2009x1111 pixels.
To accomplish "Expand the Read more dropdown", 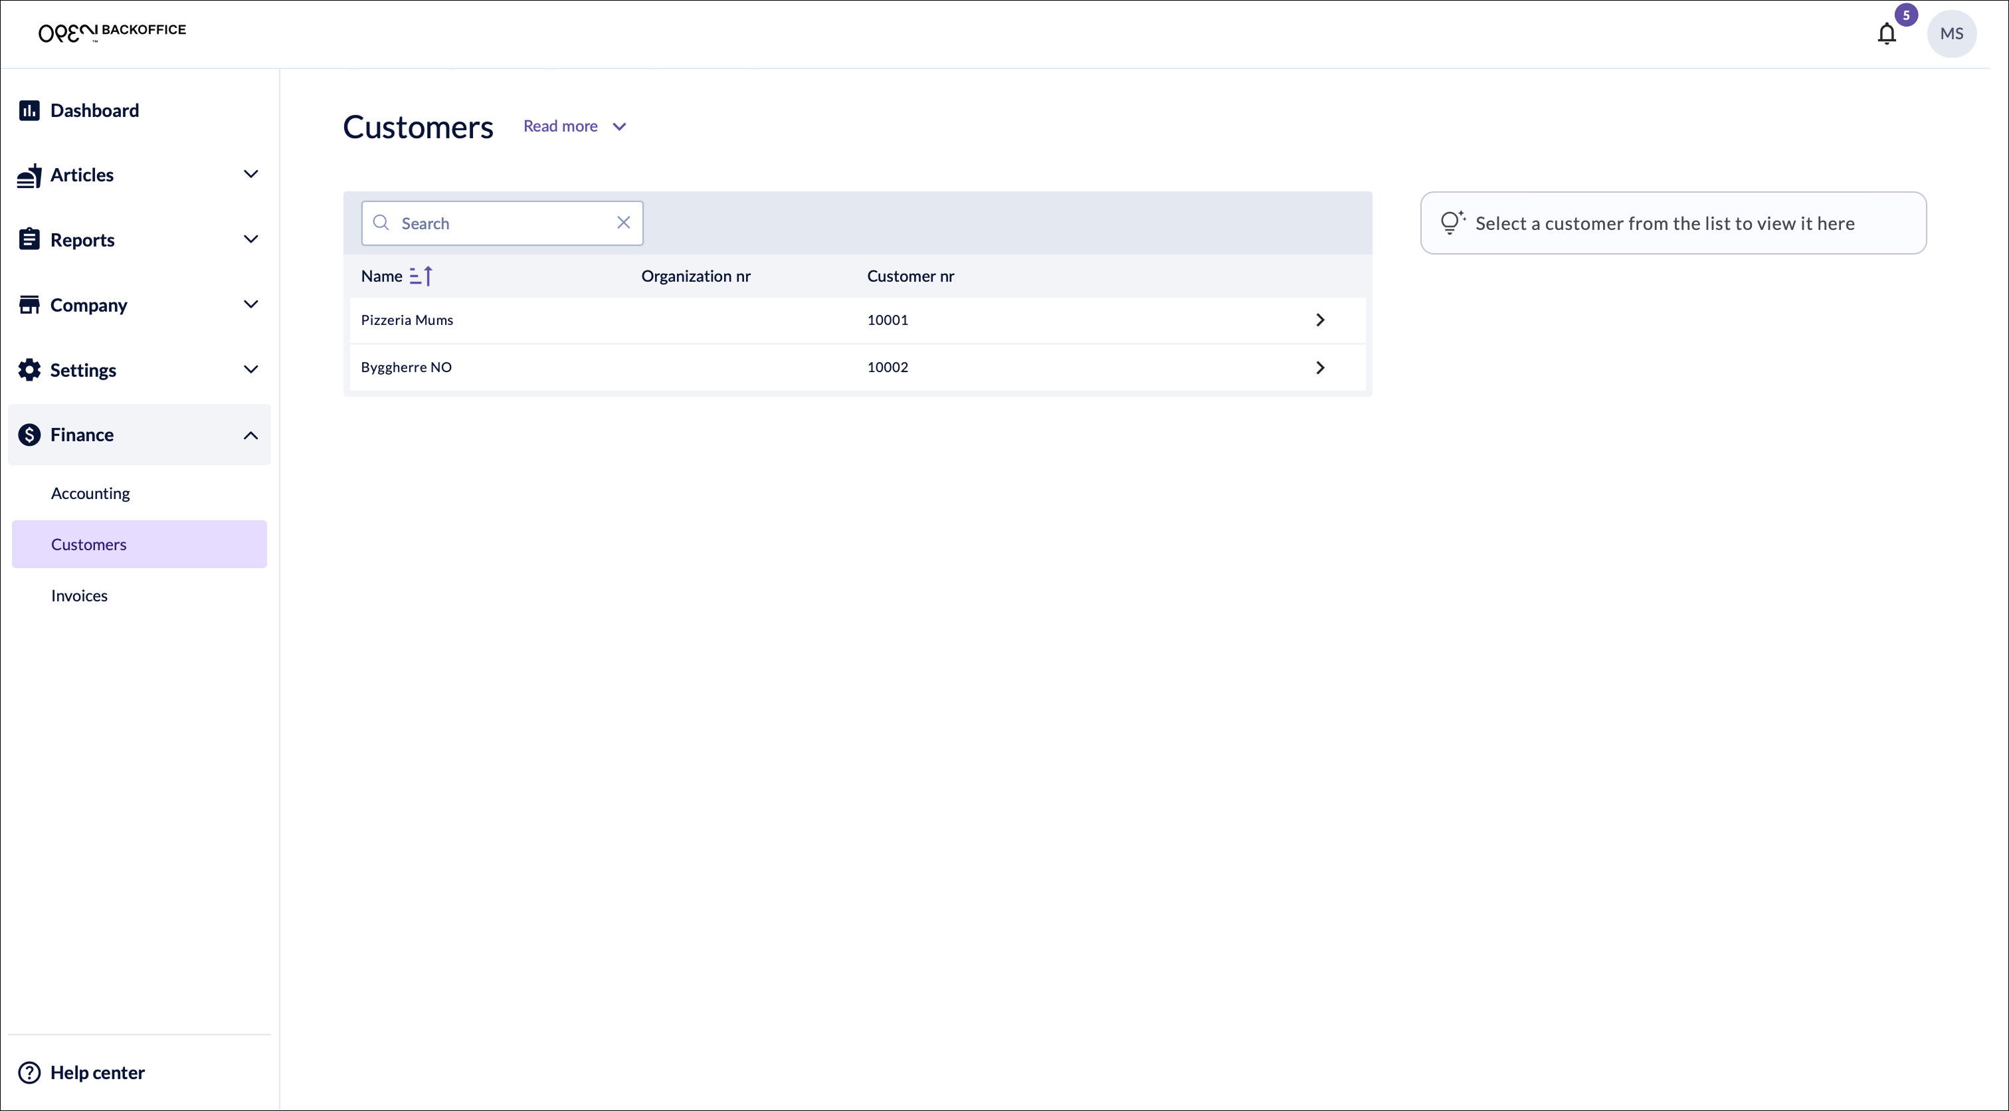I will pyautogui.click(x=575, y=126).
